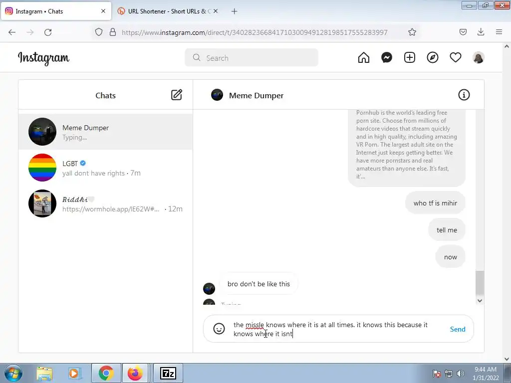Click the 'now' message bubble
This screenshot has width=511, height=383.
pyautogui.click(x=450, y=257)
